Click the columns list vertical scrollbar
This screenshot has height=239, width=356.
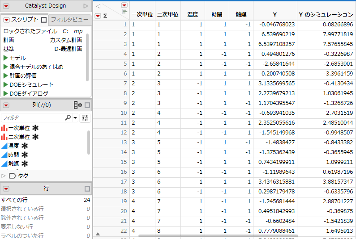[89, 142]
